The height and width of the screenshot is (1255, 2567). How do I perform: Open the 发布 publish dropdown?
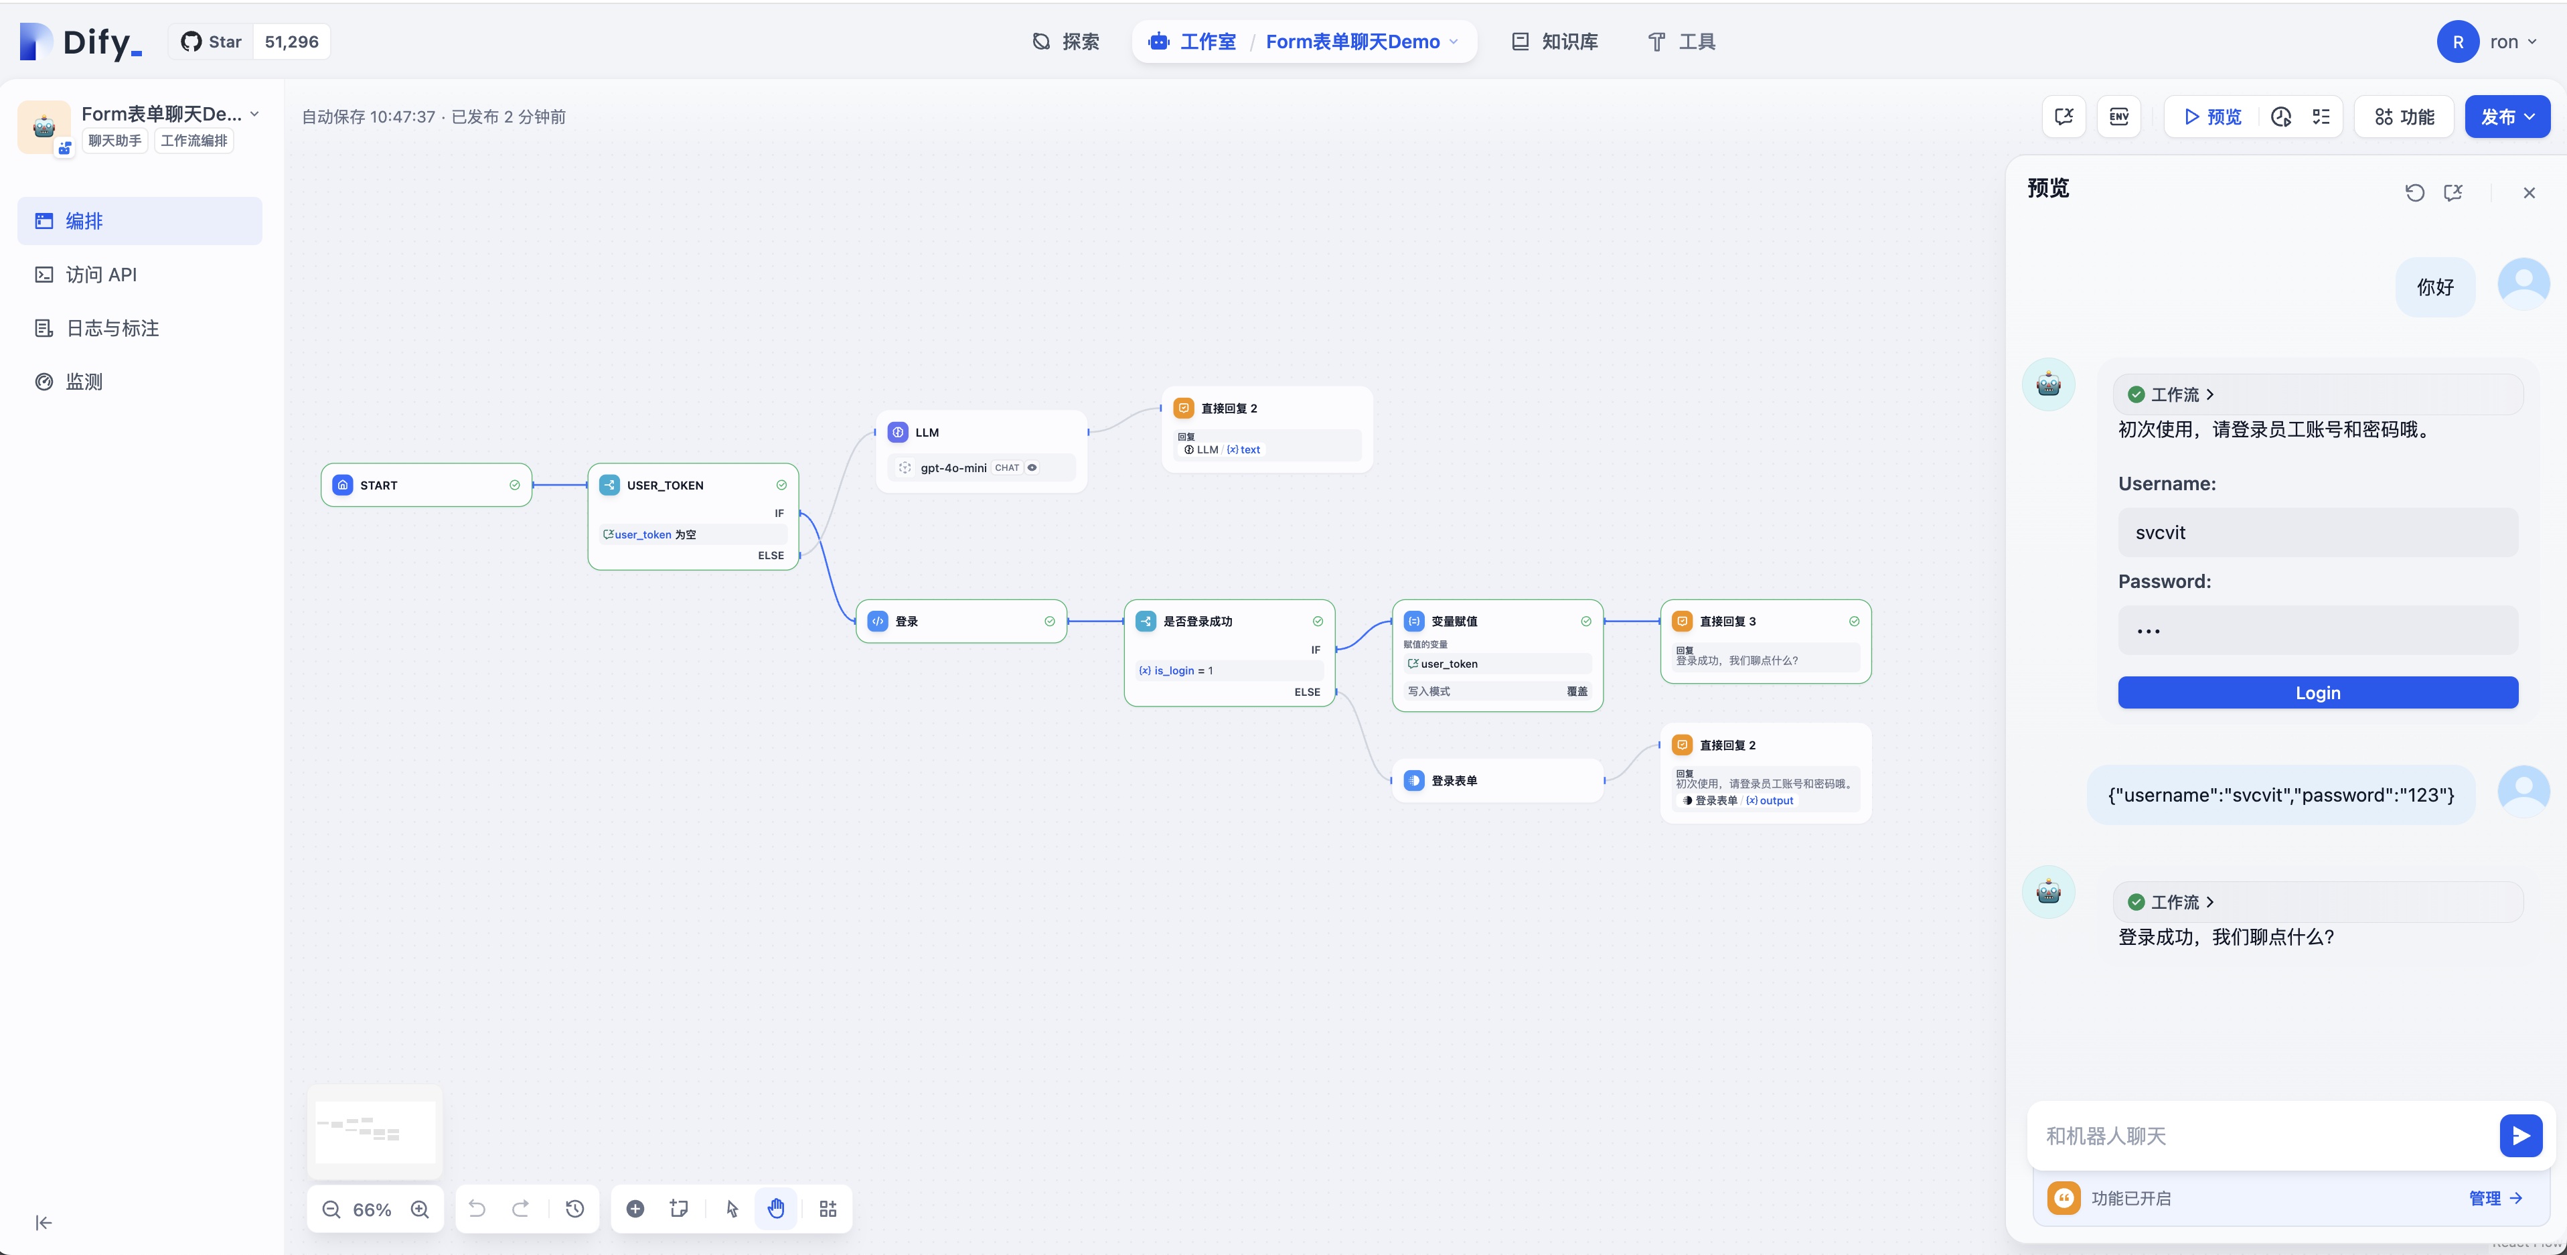click(x=2506, y=117)
